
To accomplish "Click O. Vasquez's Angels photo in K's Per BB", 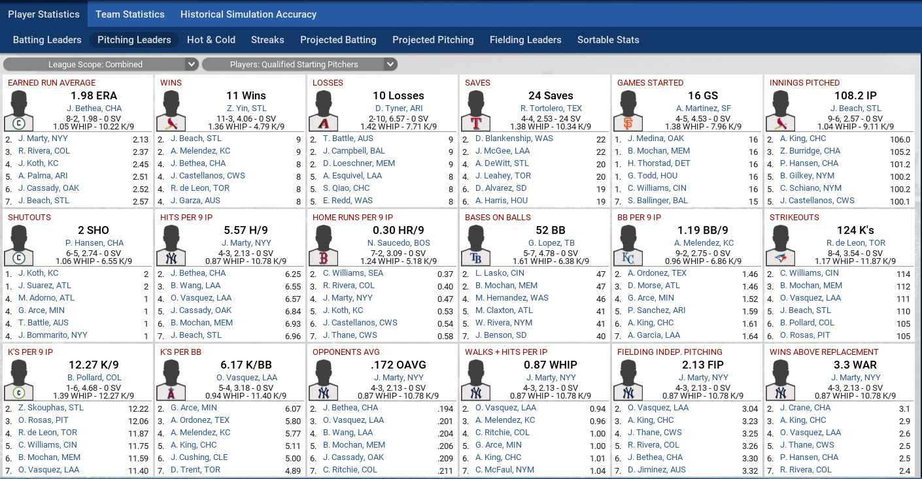I will tap(171, 380).
